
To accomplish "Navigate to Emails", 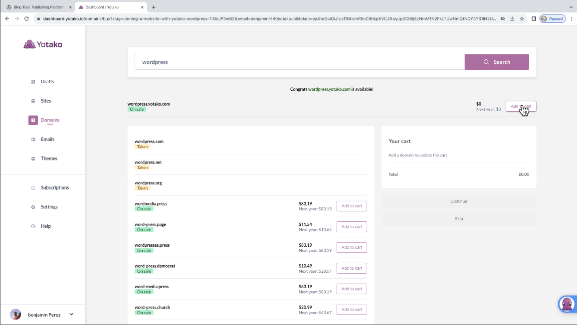I will [47, 140].
